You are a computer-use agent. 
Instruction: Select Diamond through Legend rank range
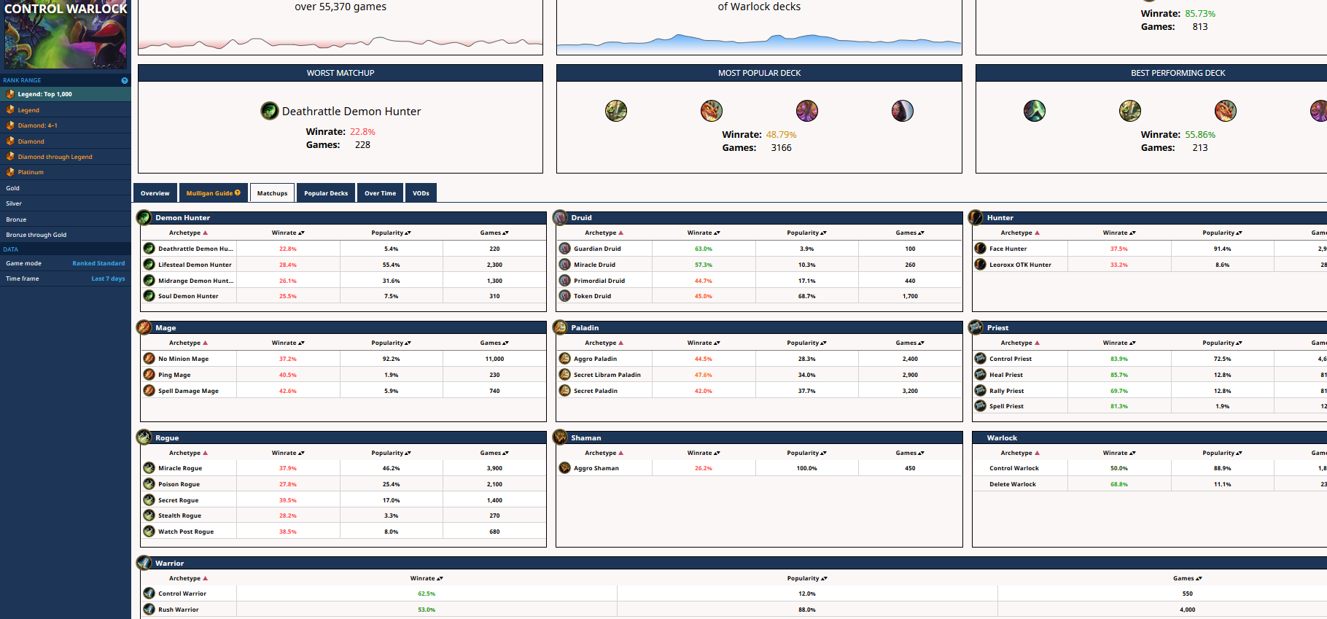coord(66,157)
